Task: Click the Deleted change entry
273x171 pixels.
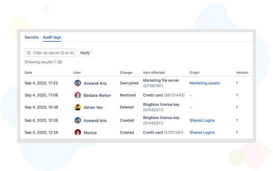Action: [x=126, y=107]
